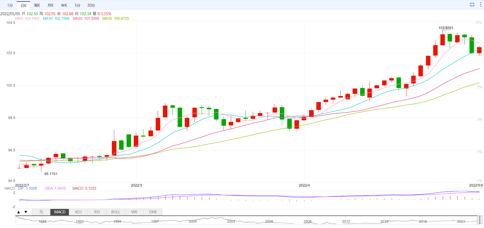Click the DEA: 1.0415 value
The width and height of the screenshot is (484, 228).
(x=56, y=188)
